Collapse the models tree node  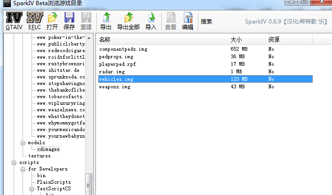click(23, 143)
